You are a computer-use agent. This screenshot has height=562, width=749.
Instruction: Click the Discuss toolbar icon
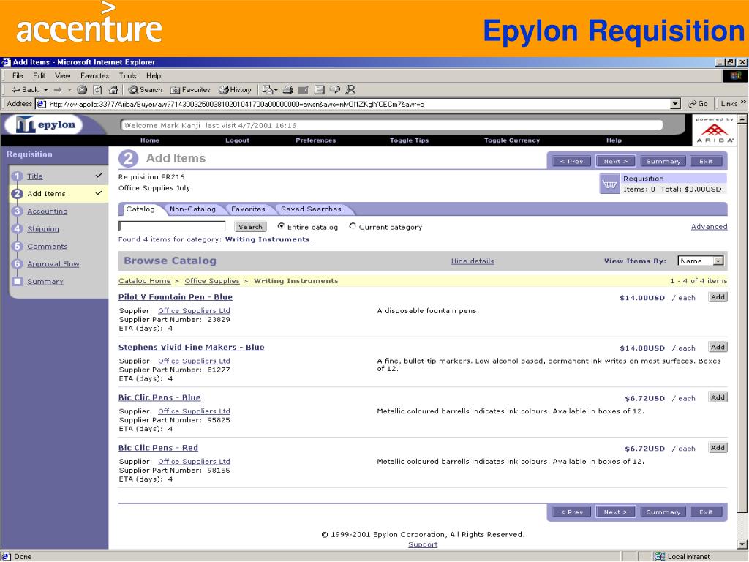point(335,89)
